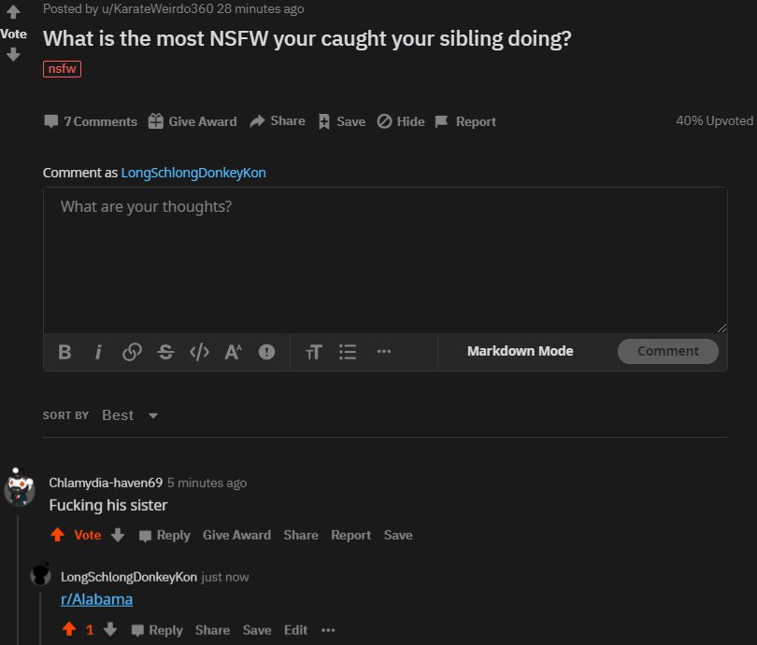The width and height of the screenshot is (757, 645).
Task: Insert a heading using the T icon
Action: tap(314, 352)
